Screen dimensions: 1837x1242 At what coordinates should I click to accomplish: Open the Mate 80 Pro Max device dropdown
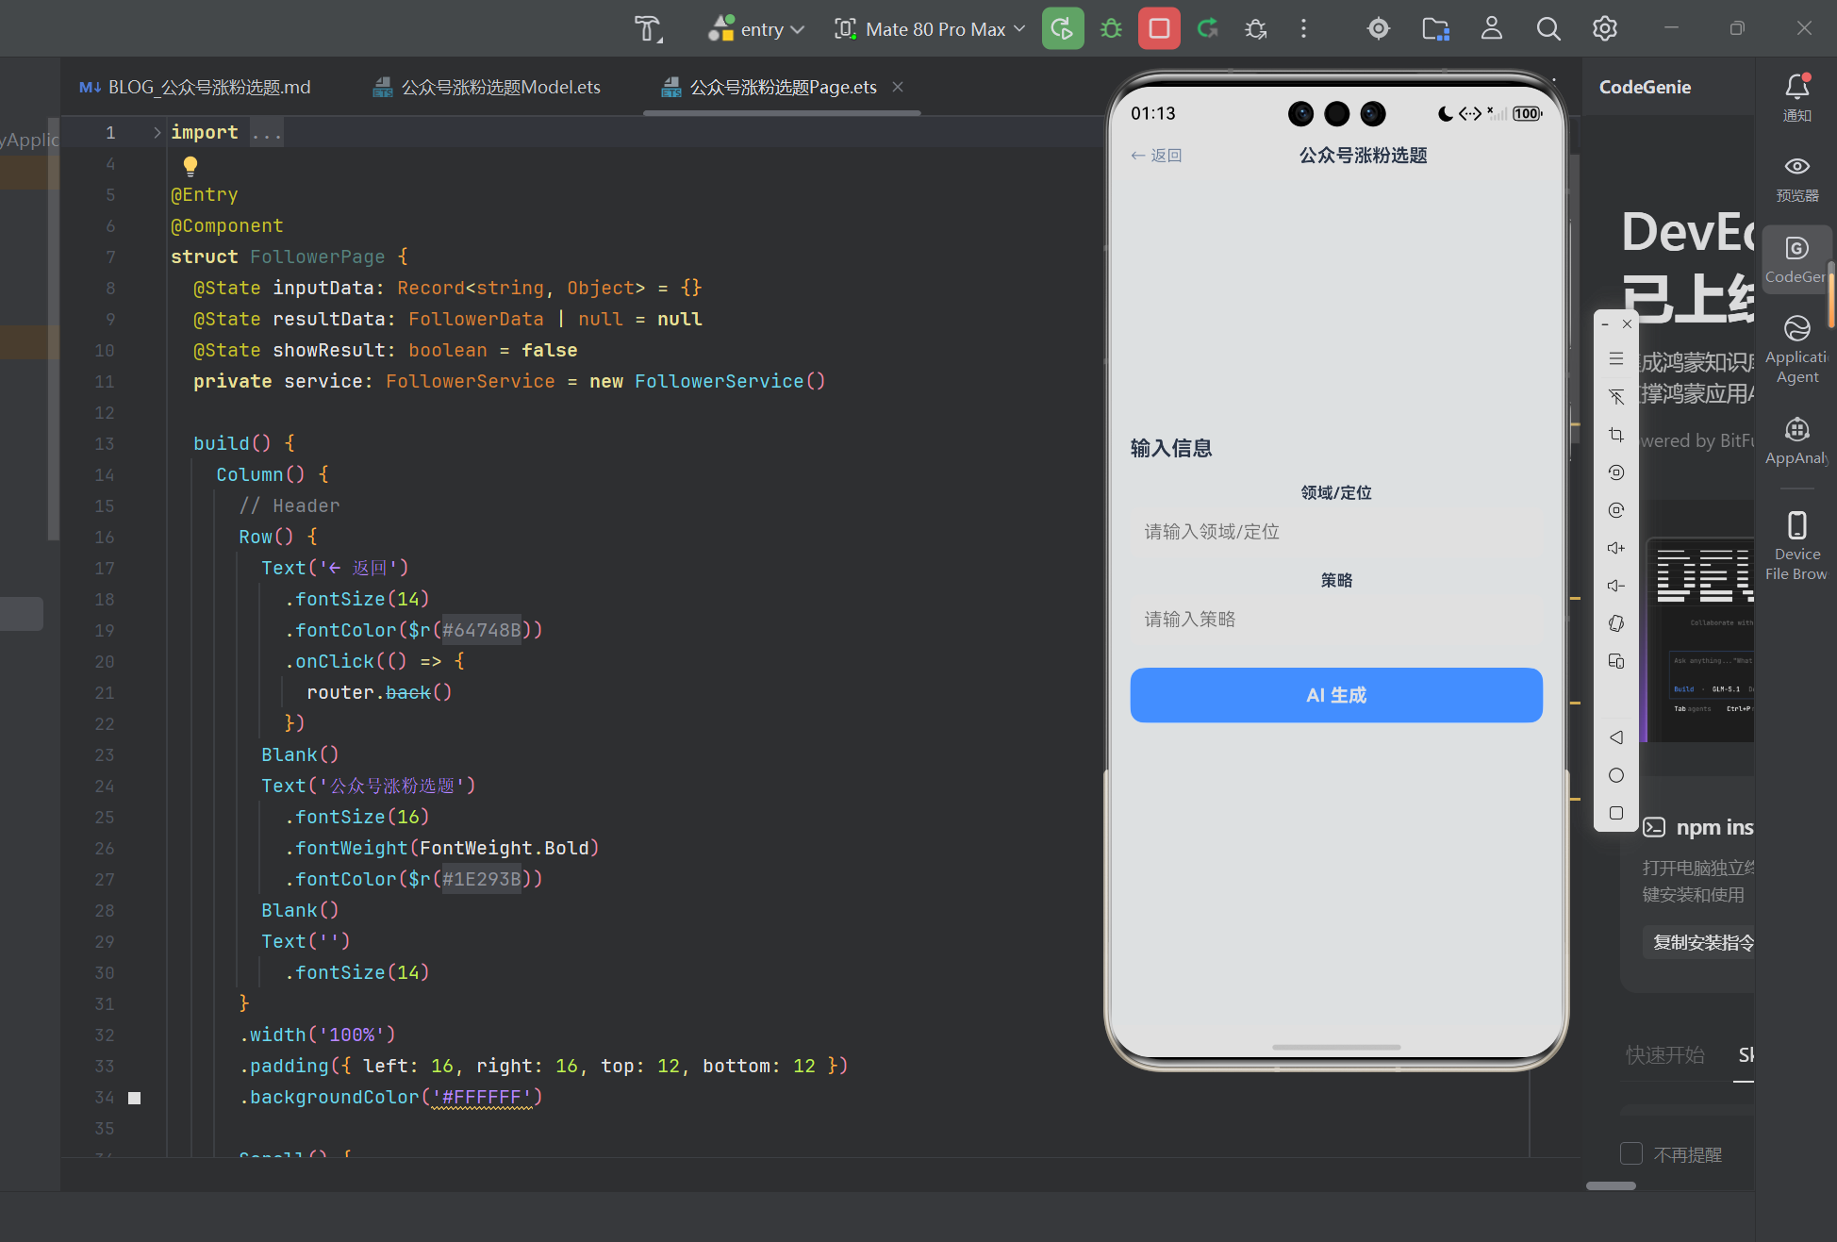[x=930, y=29]
